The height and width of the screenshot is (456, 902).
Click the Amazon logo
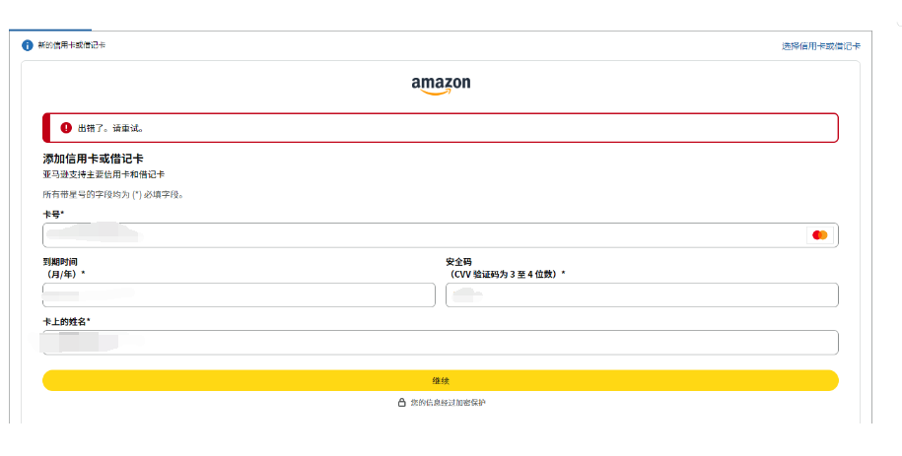(441, 84)
